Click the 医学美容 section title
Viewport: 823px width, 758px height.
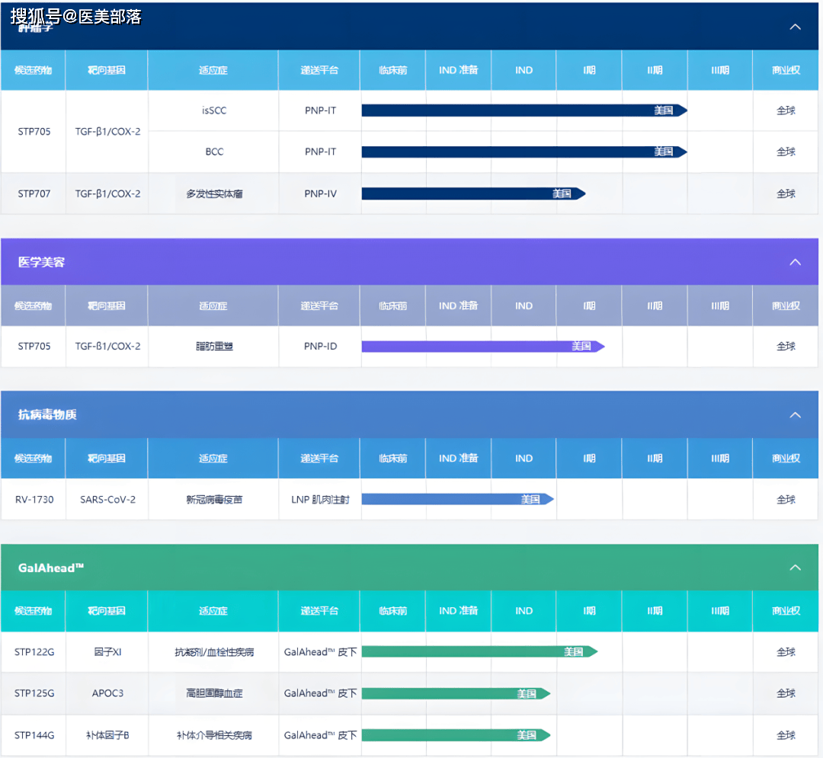41,262
